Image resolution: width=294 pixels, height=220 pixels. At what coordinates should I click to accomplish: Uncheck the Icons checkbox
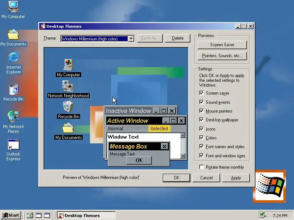click(x=201, y=129)
